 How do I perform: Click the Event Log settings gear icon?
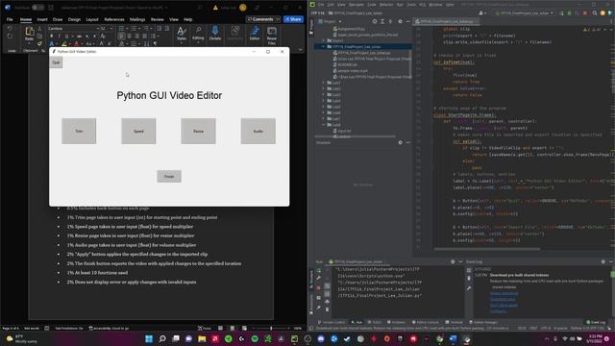coord(603,261)
